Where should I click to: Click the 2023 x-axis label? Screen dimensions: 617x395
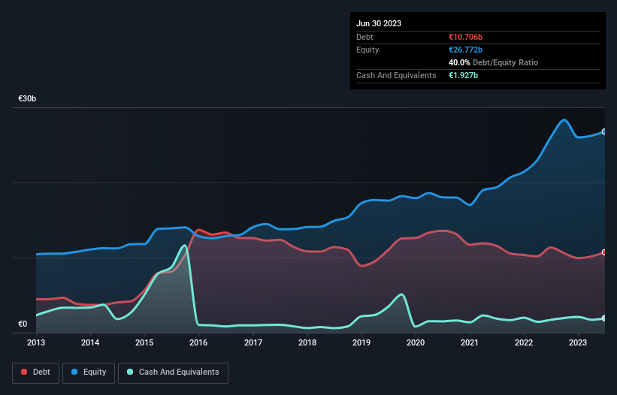pos(578,342)
